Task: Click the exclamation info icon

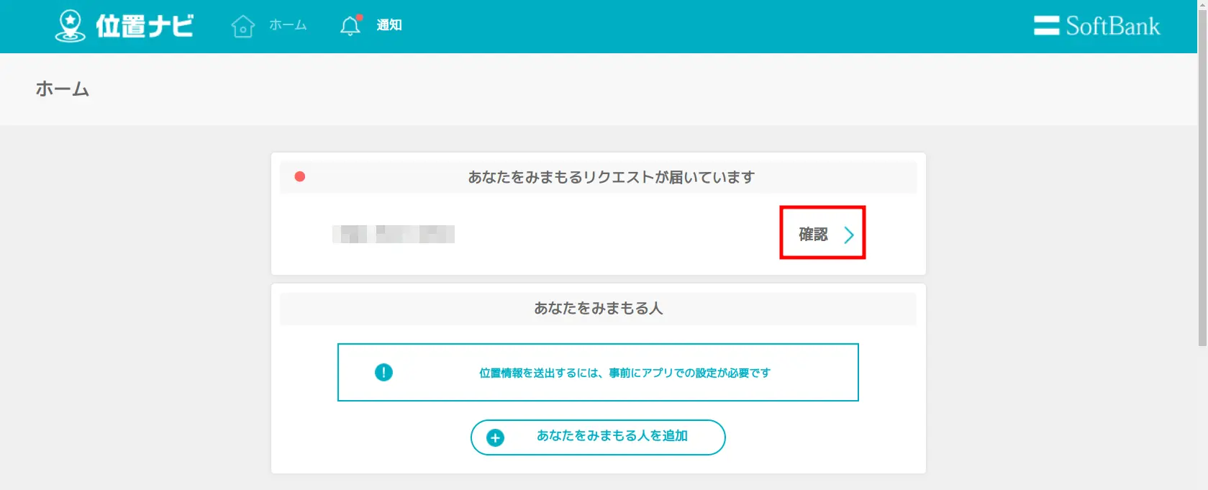Action: point(383,373)
